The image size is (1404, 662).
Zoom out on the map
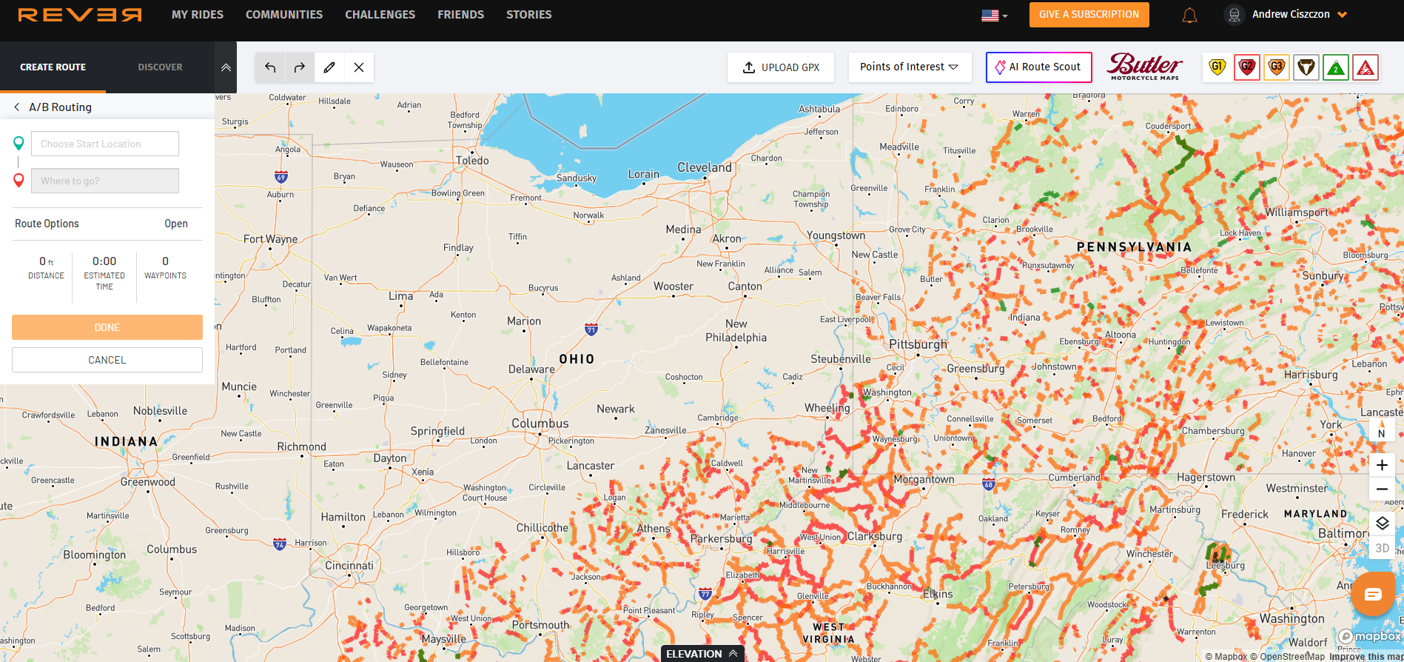point(1382,489)
